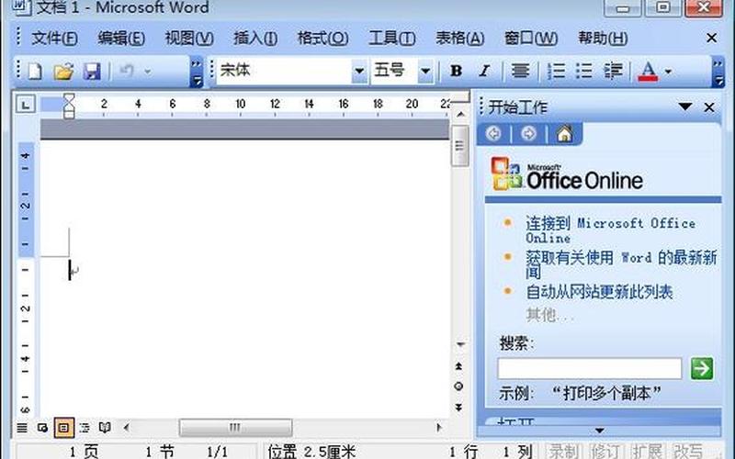Open the undo history dropdown arrow
Screen dimensions: 735x459
[x=148, y=72]
